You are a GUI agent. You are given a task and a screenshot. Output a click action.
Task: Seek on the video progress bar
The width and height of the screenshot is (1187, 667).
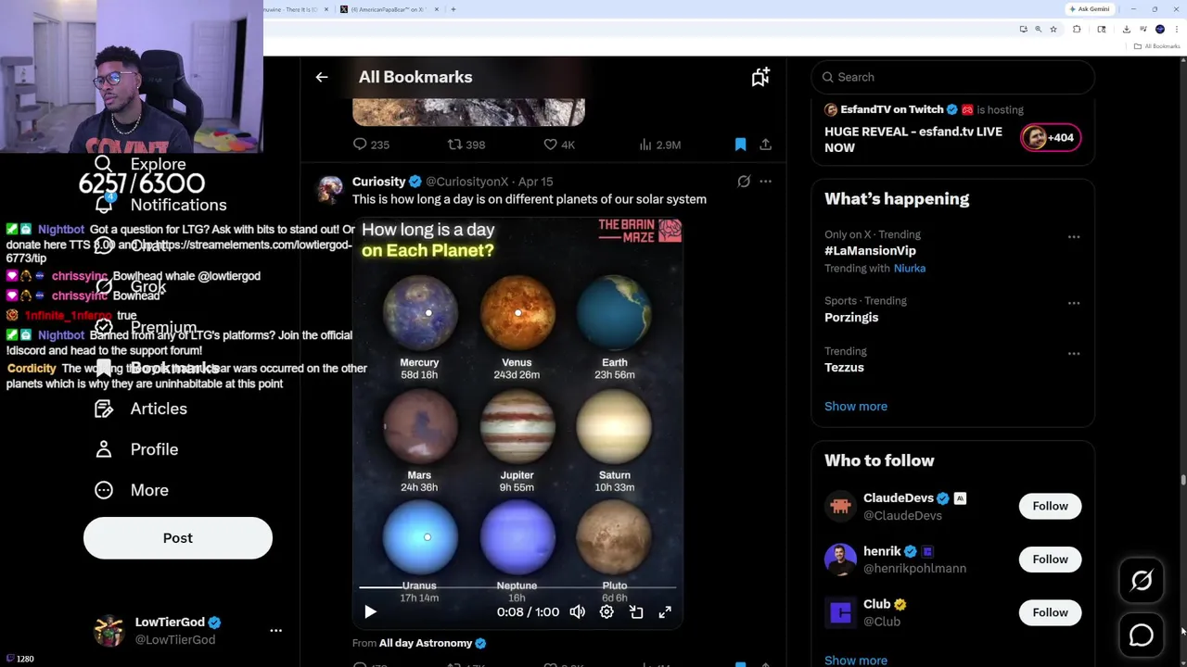coord(517,586)
